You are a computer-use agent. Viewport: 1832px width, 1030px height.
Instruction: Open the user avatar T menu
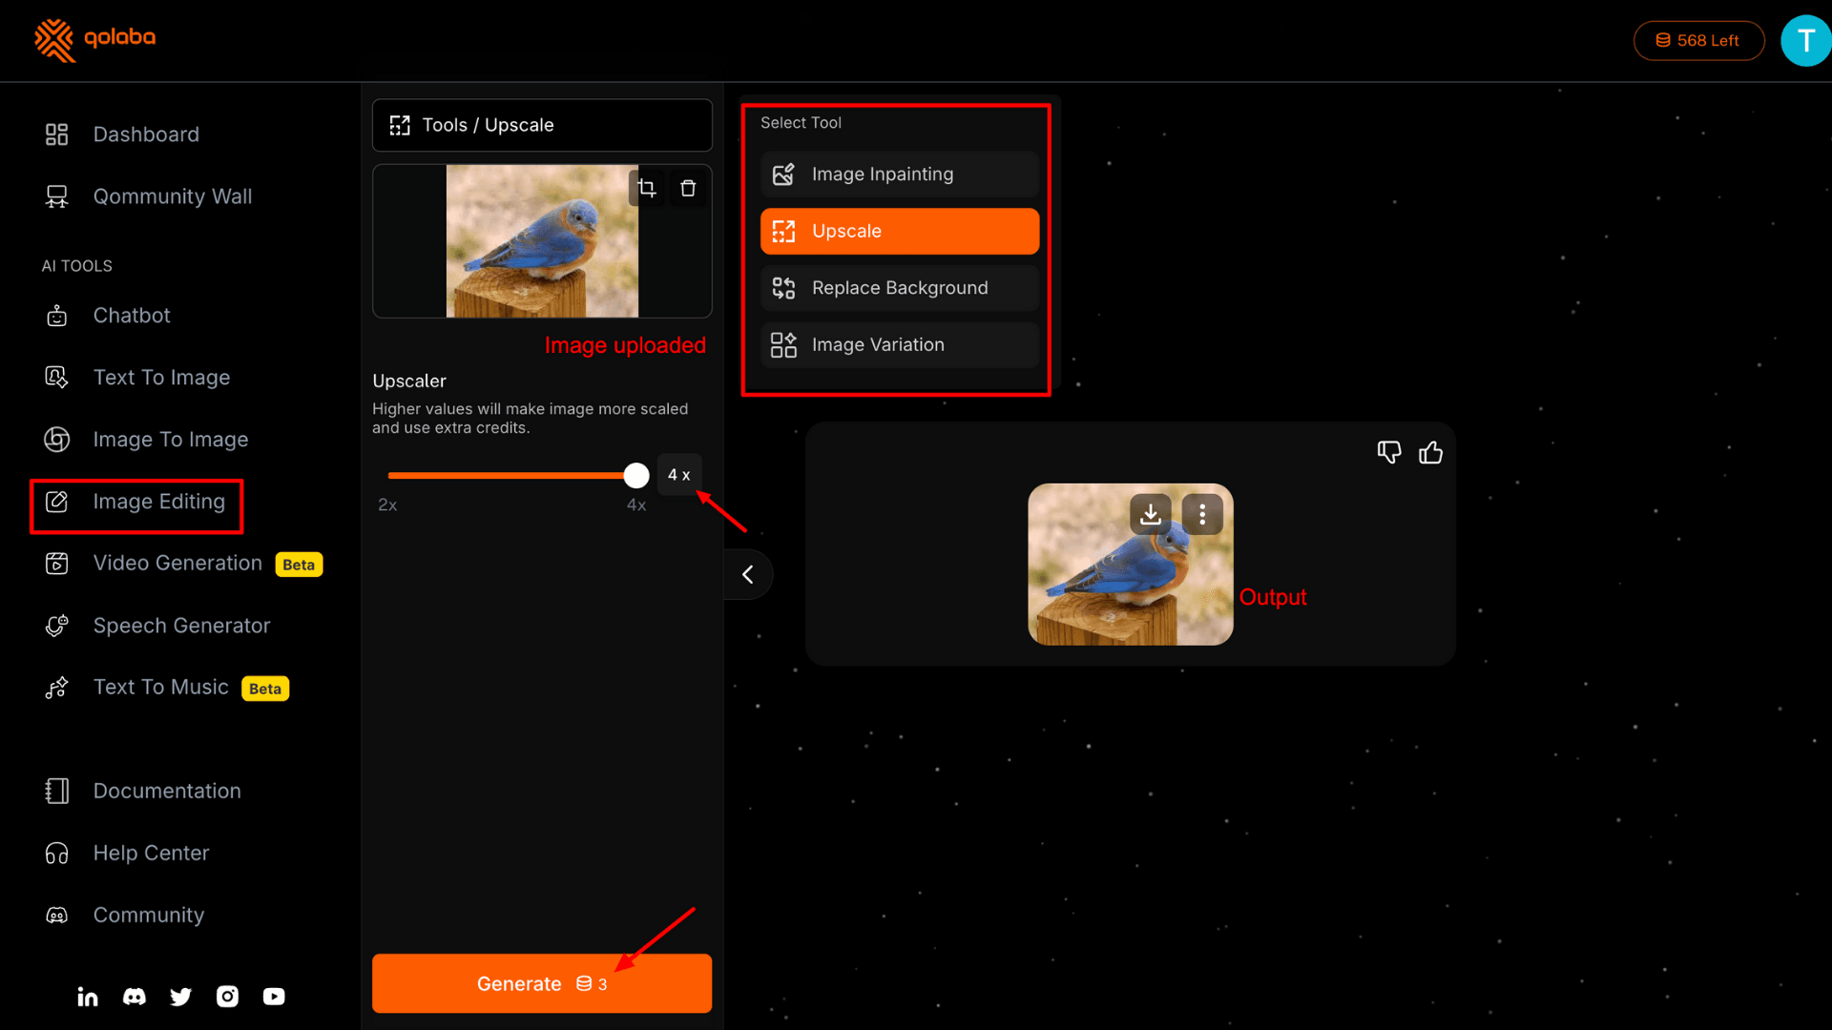coord(1805,41)
